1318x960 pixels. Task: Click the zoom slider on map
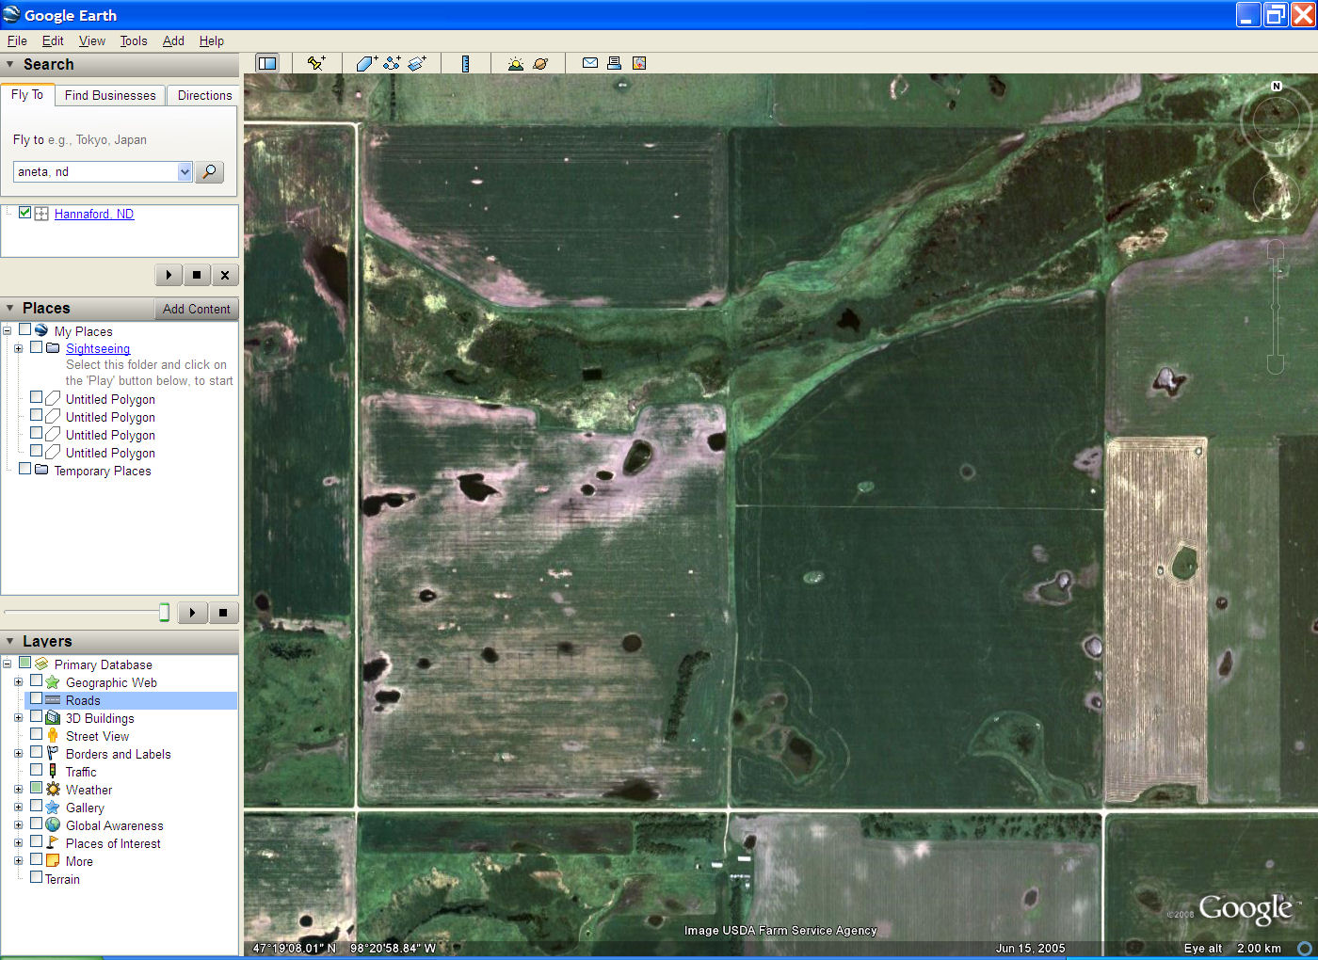(x=1276, y=307)
